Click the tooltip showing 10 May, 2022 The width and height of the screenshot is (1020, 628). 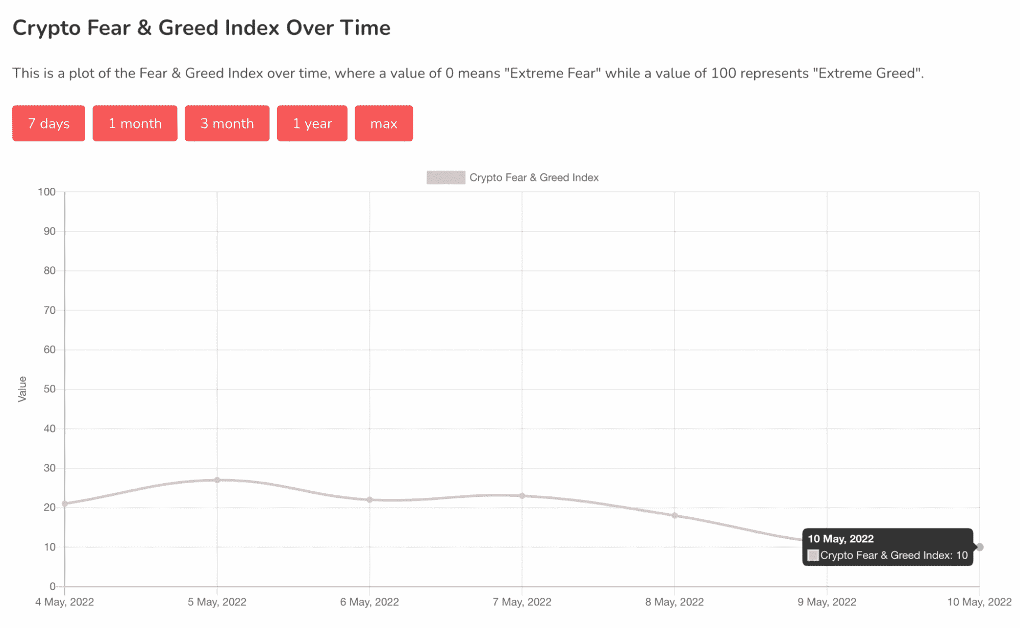(888, 547)
